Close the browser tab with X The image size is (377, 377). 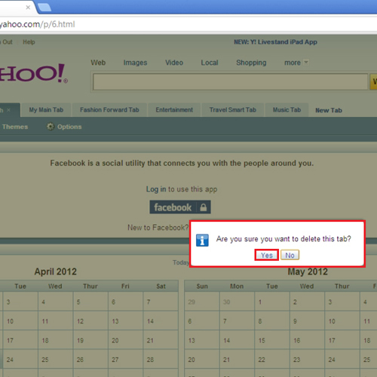tap(28, 8)
